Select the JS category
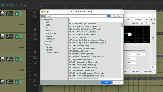Image resolution: width=163 pixels, height=92 pixels. coord(47,28)
